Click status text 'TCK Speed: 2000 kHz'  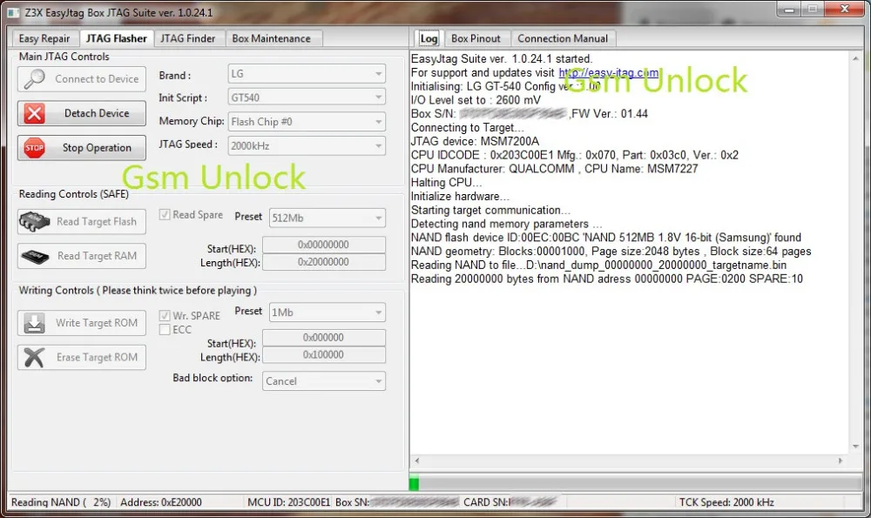[x=726, y=502]
